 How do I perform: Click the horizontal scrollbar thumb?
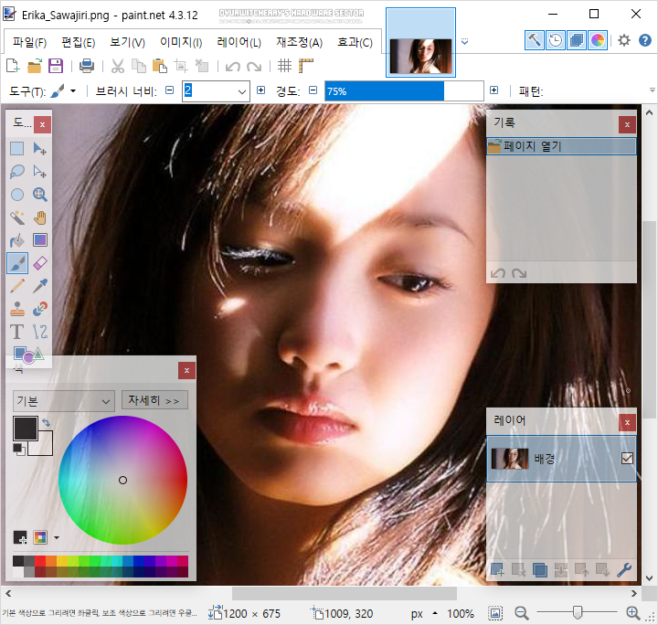(345, 594)
